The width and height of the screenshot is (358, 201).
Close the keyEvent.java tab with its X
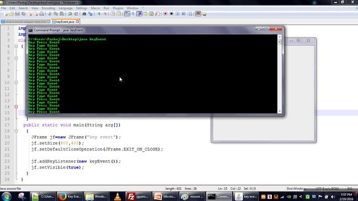tap(77, 22)
